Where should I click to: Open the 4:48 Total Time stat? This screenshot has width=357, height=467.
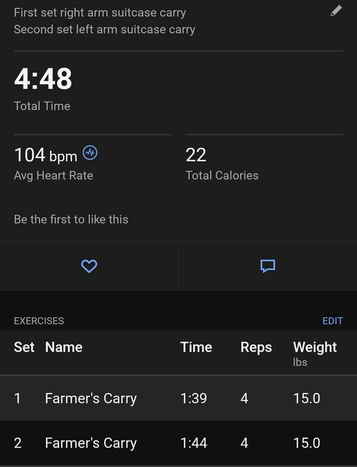pos(43,89)
